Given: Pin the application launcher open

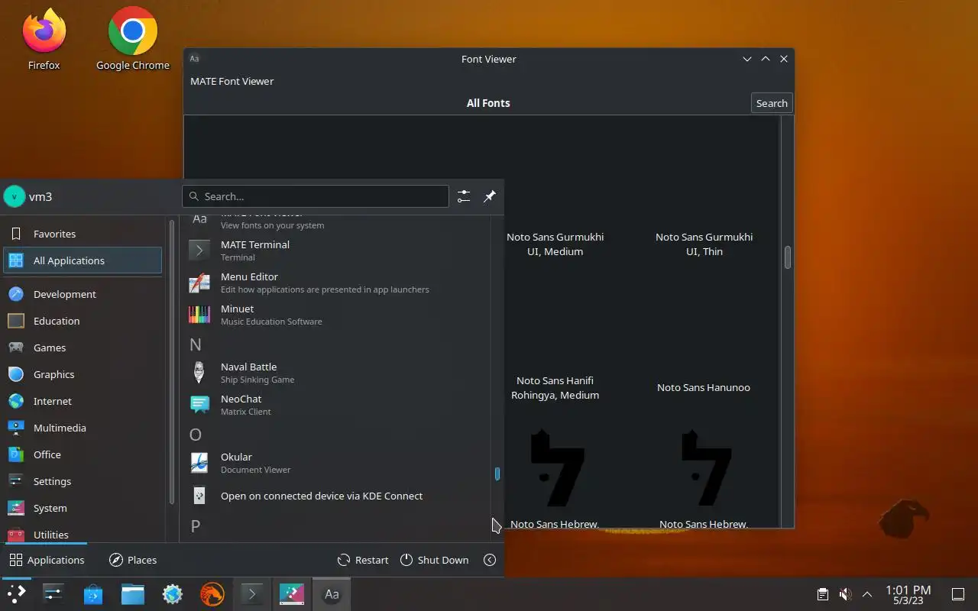Looking at the screenshot, I should [x=490, y=196].
